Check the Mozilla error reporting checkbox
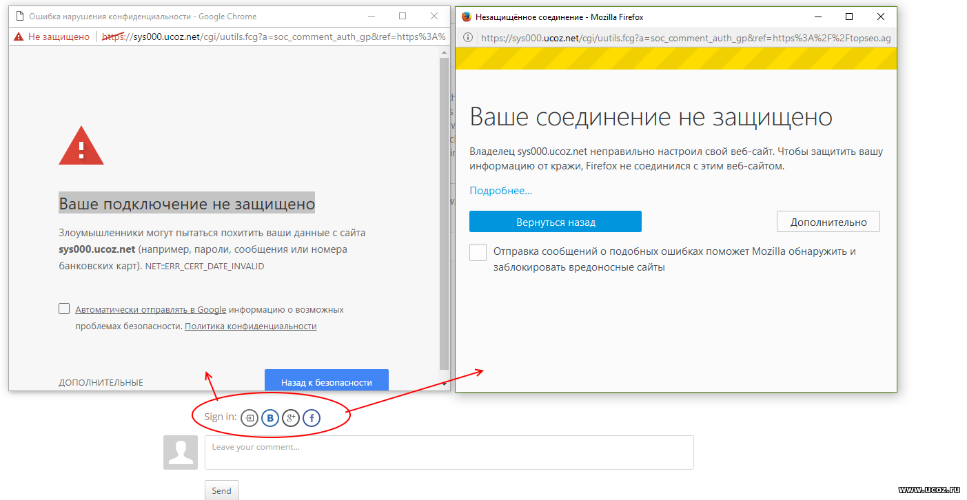This screenshot has height=500, width=967. [x=478, y=252]
